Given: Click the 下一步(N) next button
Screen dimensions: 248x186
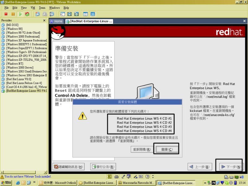Looking at the screenshot, I should (x=231, y=167).
